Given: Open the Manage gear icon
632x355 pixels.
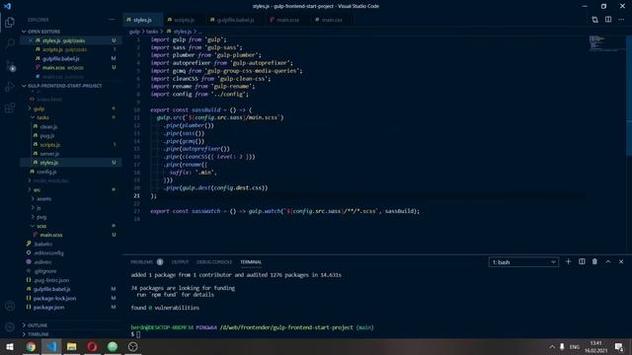Looking at the screenshot, I should tap(10, 326).
